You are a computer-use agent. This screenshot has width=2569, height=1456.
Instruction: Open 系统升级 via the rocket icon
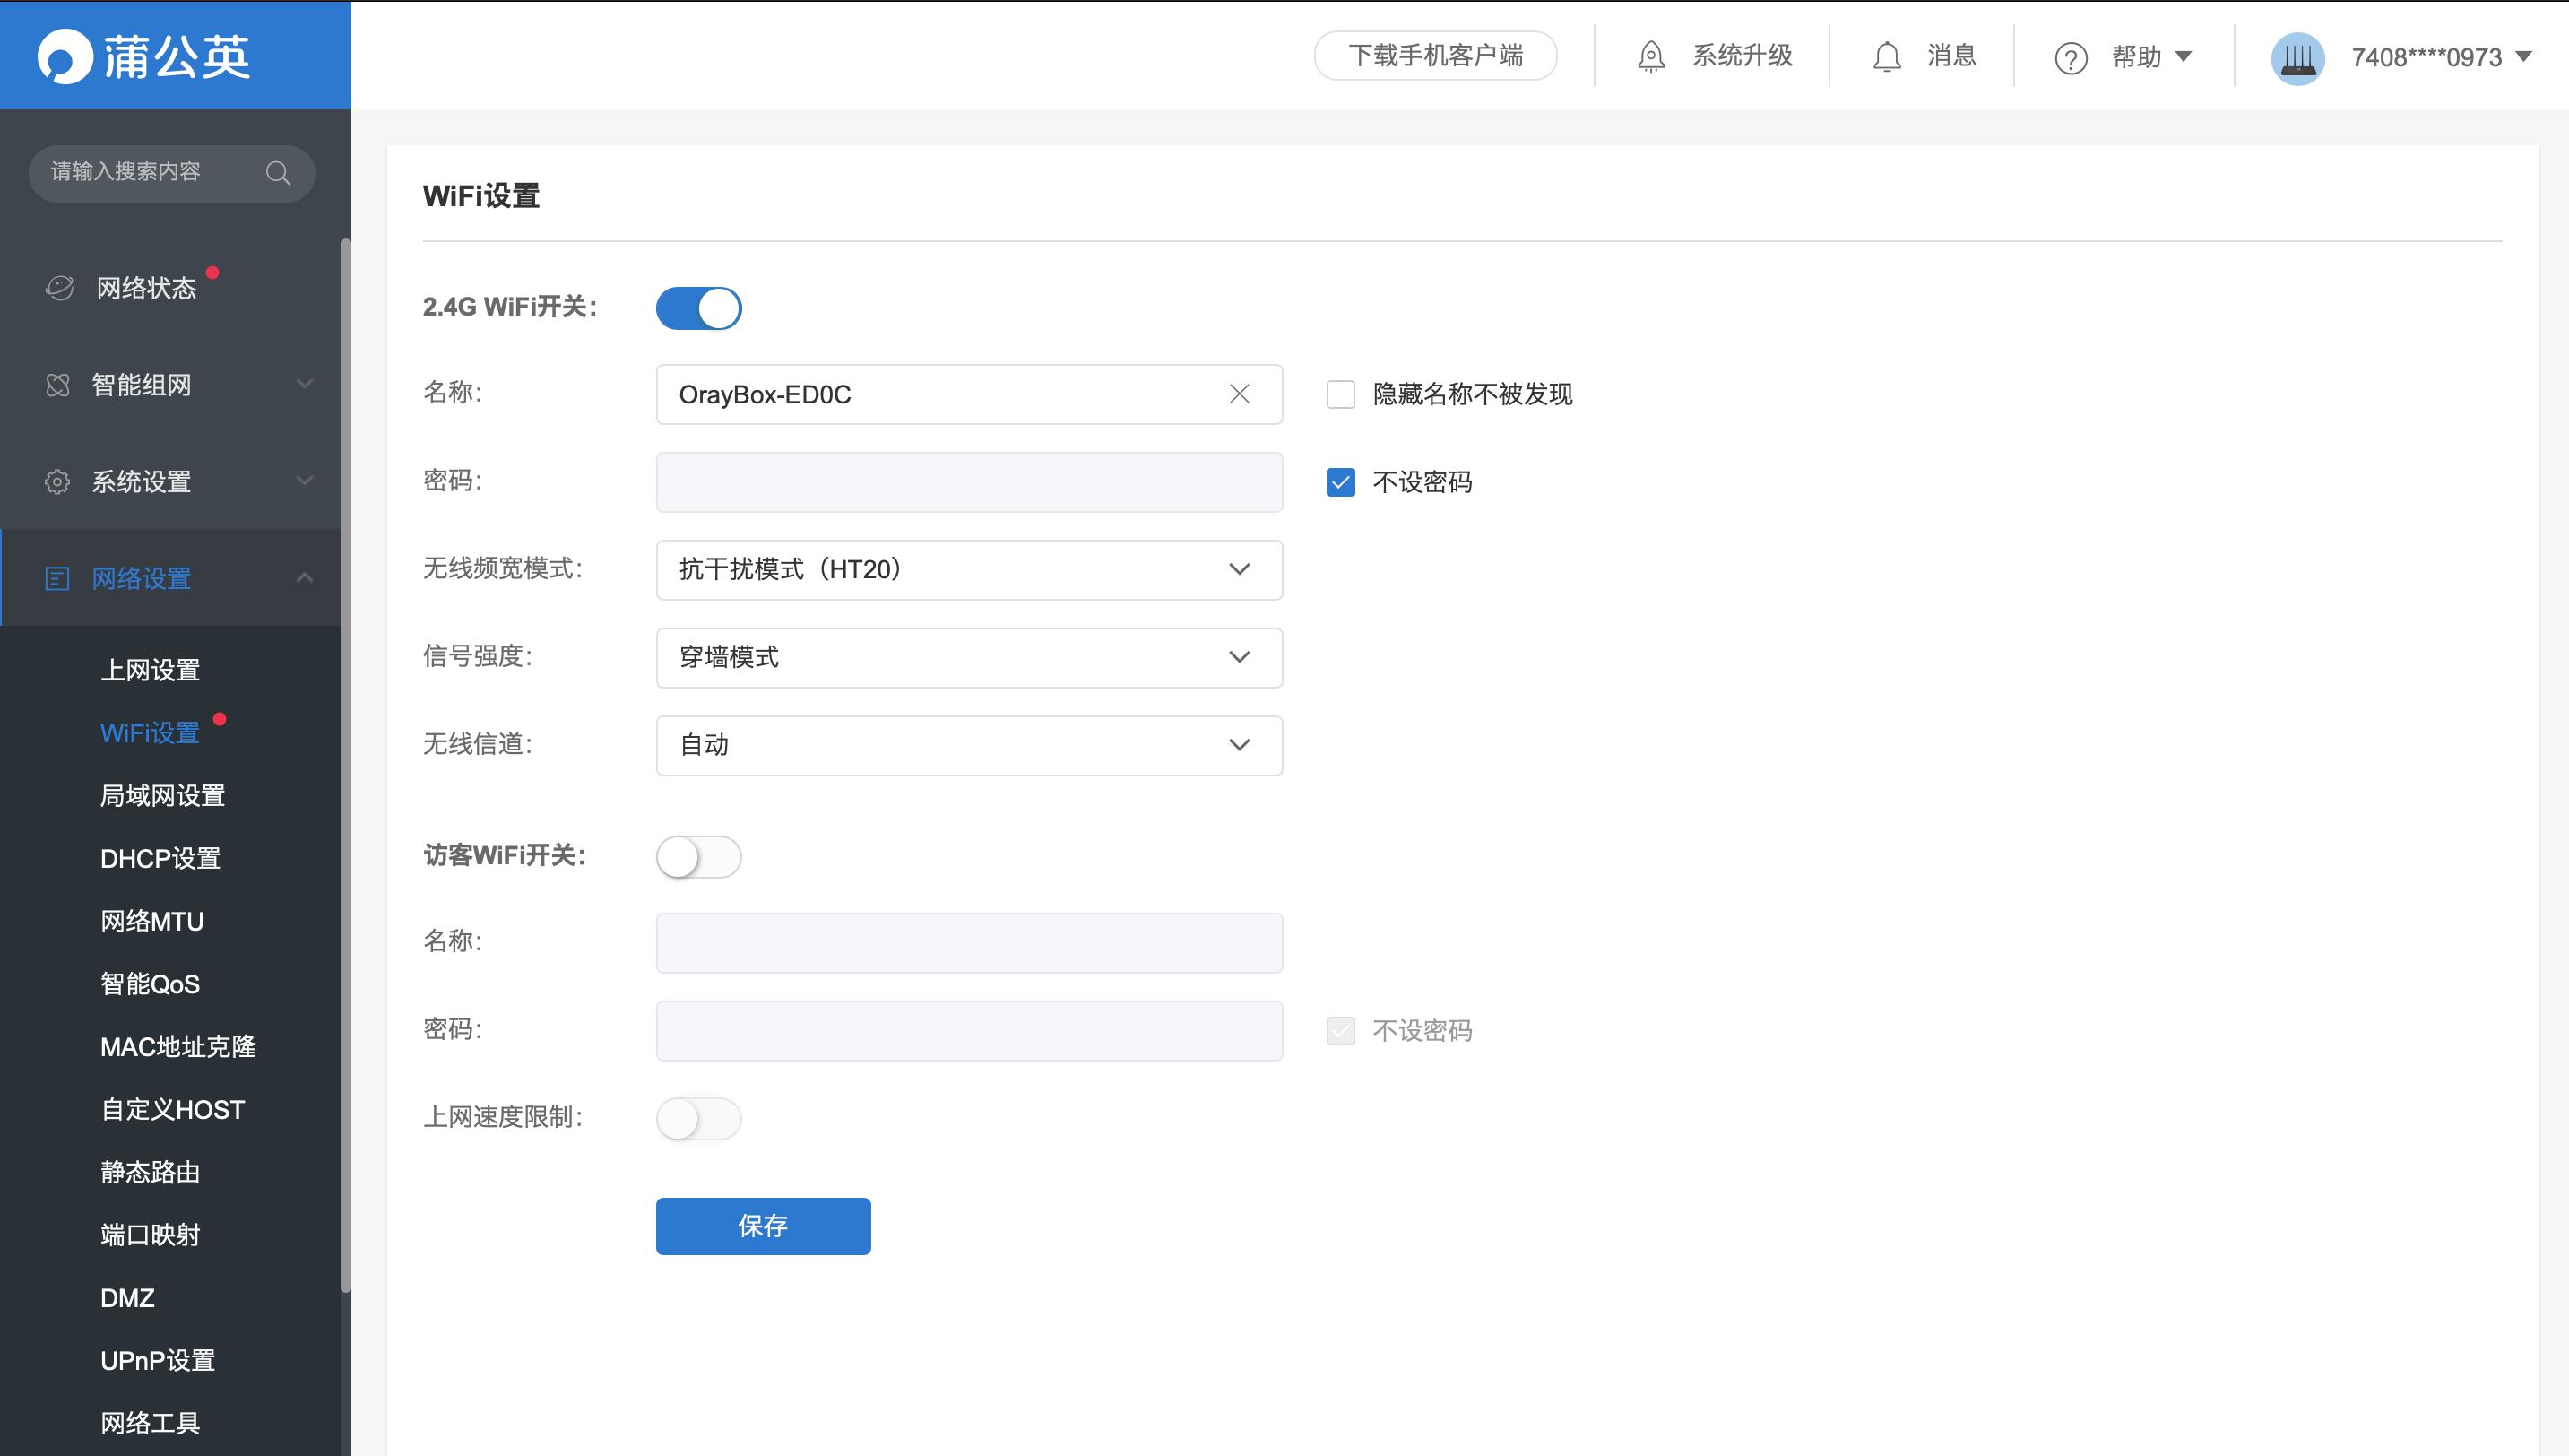tap(1650, 56)
